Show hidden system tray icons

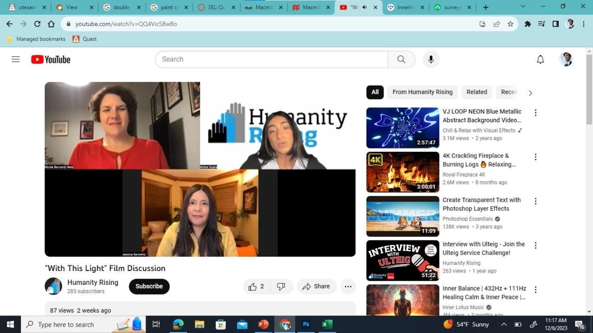tap(504, 324)
